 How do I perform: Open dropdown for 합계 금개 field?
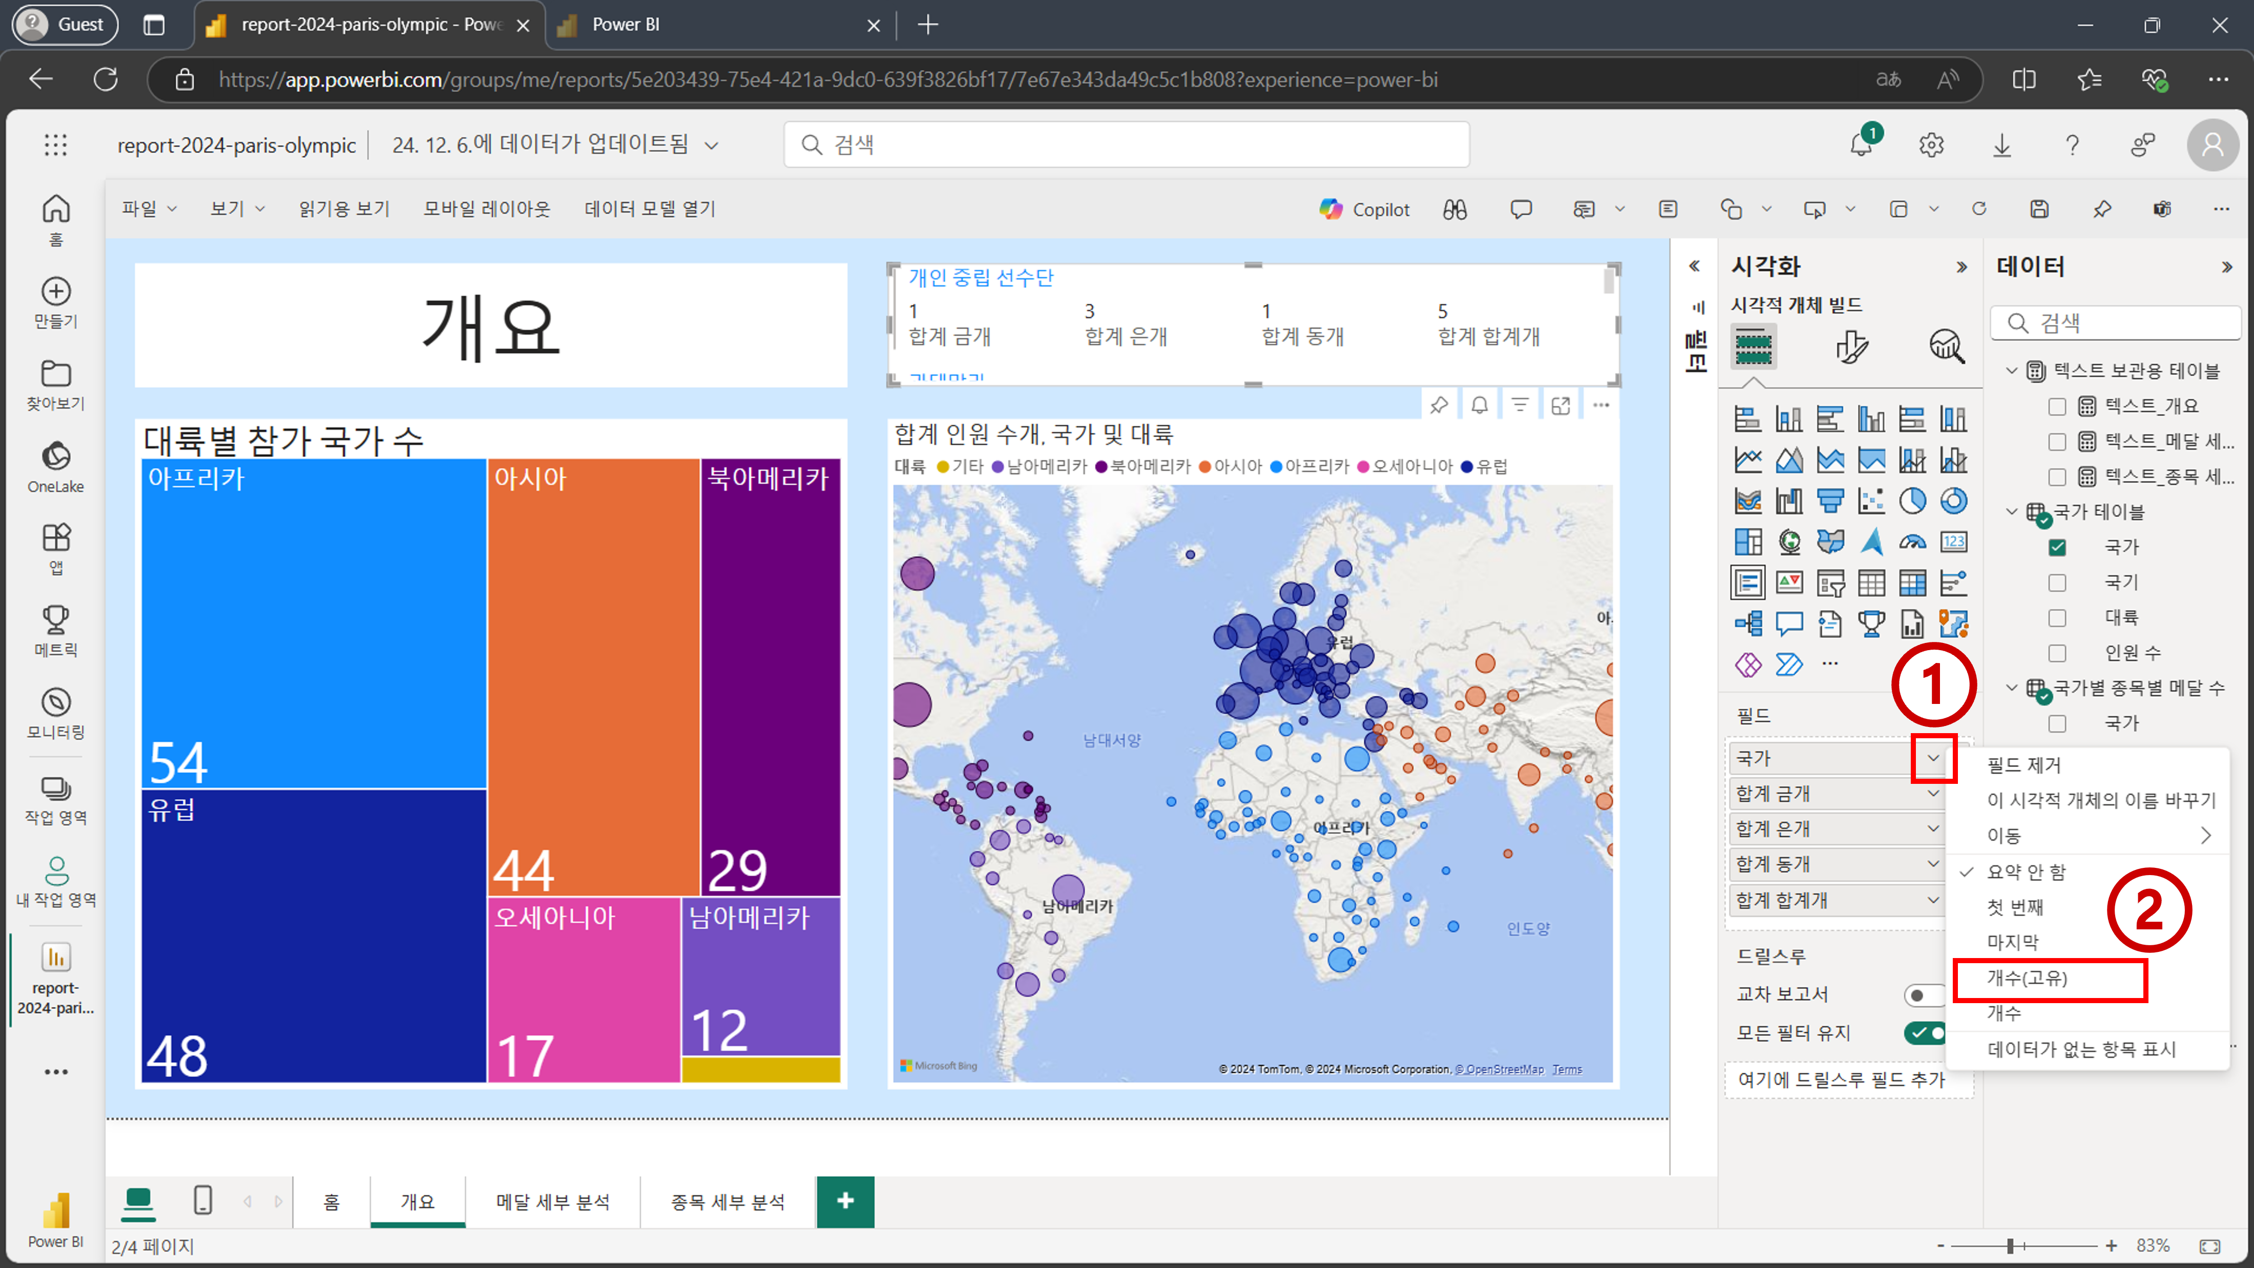click(x=1933, y=794)
